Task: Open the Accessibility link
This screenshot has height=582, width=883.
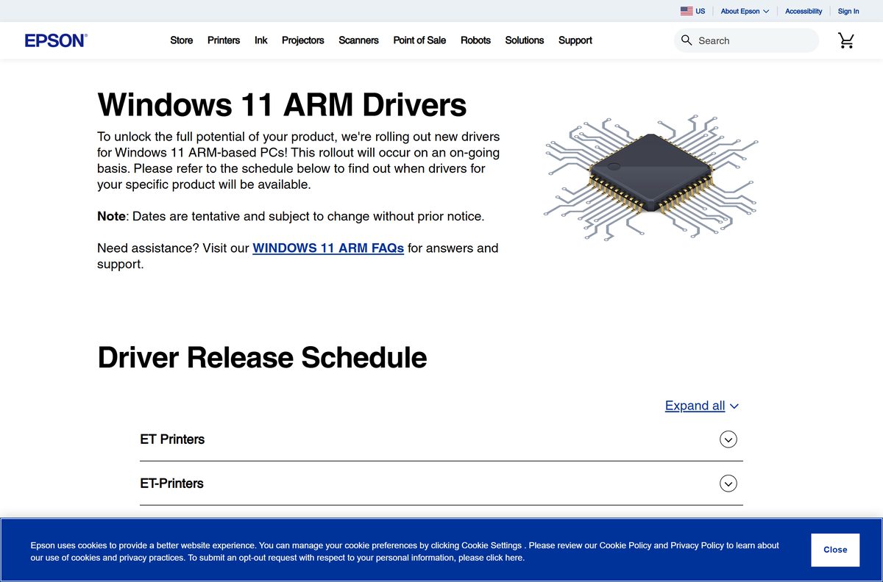Action: (x=804, y=11)
